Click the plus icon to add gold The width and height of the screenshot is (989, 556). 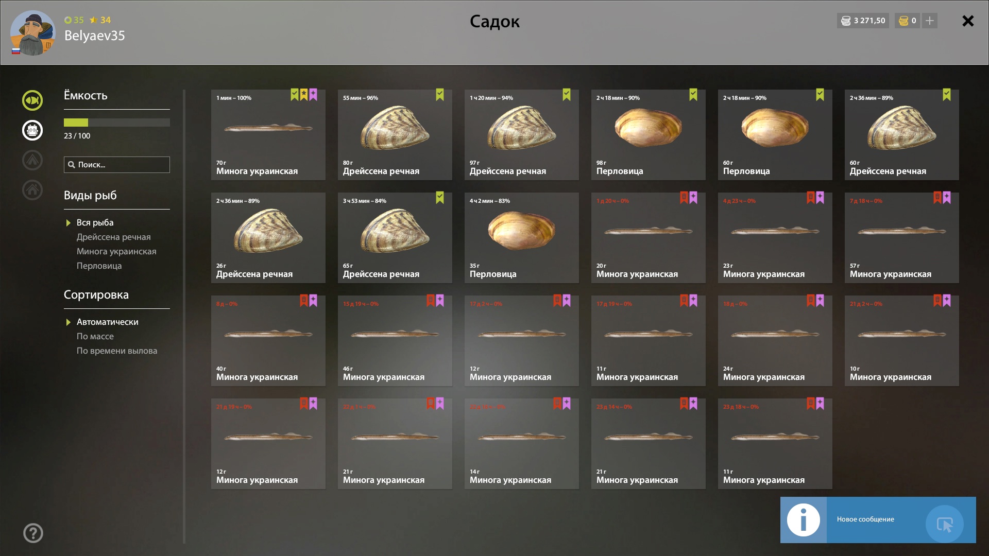click(x=930, y=21)
